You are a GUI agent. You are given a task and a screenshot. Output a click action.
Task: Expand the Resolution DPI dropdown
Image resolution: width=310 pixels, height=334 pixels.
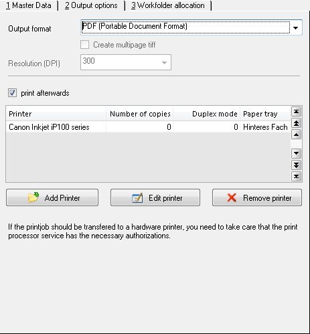[164, 63]
